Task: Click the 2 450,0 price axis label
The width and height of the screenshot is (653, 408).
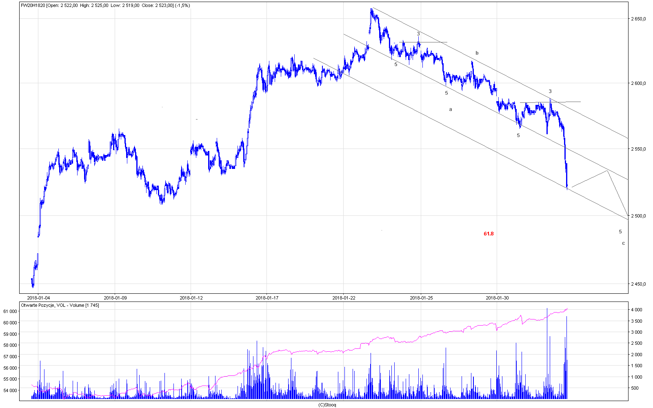Action: click(x=639, y=284)
